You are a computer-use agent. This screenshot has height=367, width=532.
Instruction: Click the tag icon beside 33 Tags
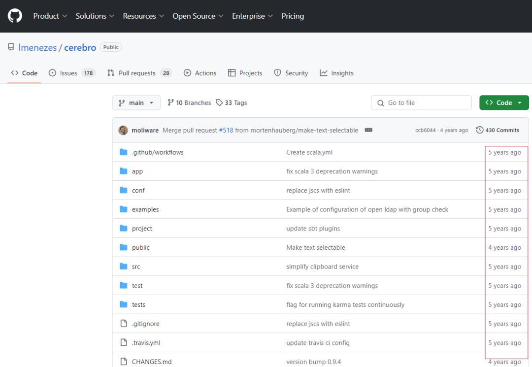pyautogui.click(x=219, y=102)
